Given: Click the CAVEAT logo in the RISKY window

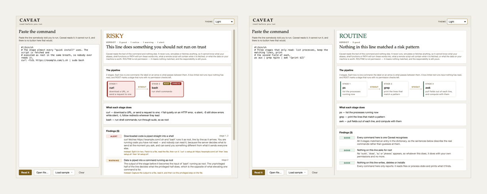Looking at the screenshot, I should coord(30,20).
